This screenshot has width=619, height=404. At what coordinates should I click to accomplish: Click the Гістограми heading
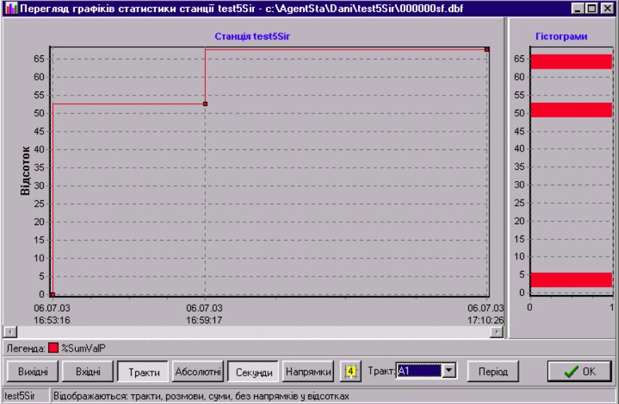tap(562, 36)
